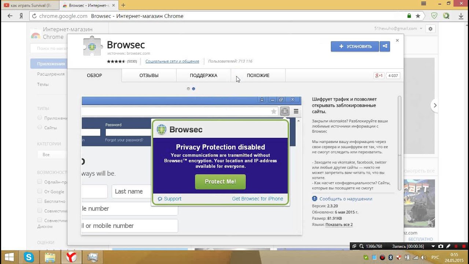469x264 pixels.
Task: Check the Бесплатно checkbox
Action: (x=40, y=201)
